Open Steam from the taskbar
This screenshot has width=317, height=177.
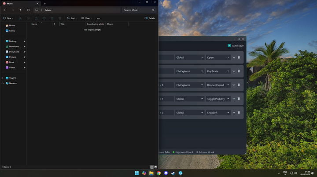click(173, 173)
